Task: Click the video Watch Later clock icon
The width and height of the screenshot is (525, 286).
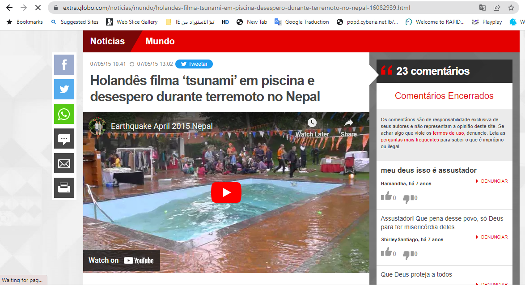Action: tap(312, 123)
